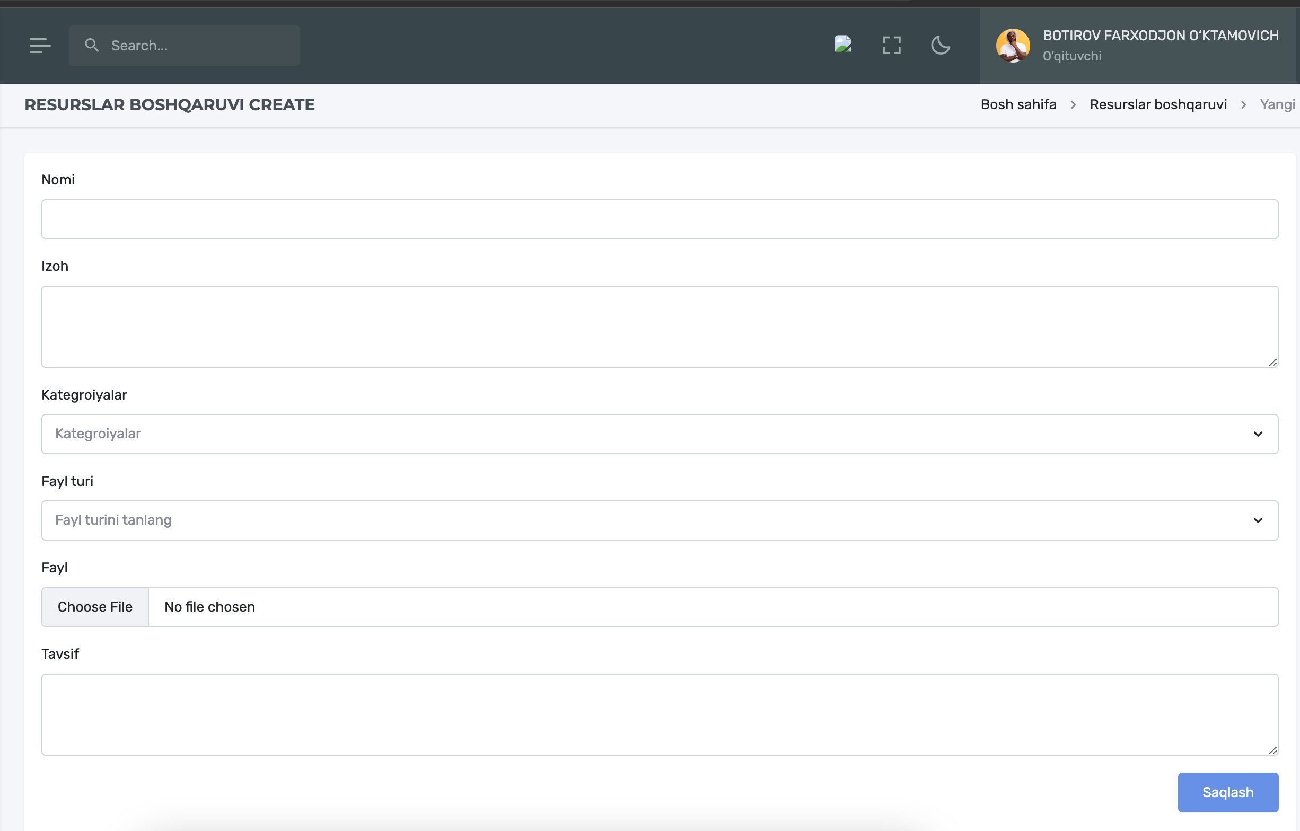
Task: Focus the Search... field
Action: point(185,46)
